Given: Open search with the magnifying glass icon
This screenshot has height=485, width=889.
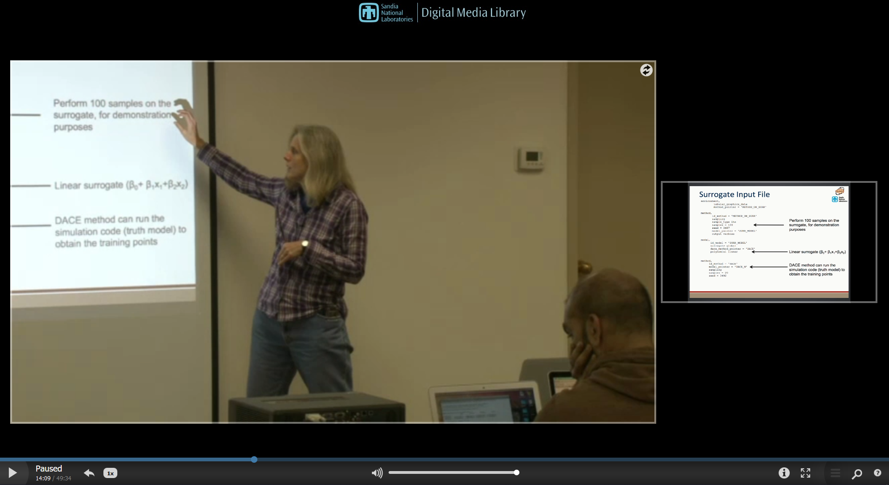Looking at the screenshot, I should coord(857,473).
